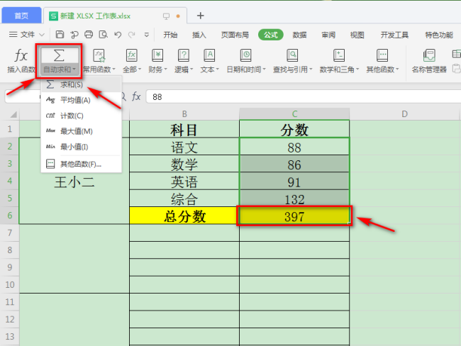The height and width of the screenshot is (346, 461).
Task: Select column B header
Action: tap(184, 114)
